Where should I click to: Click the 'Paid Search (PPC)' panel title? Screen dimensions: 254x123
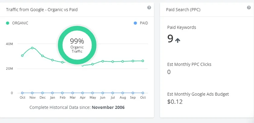coord(183,10)
